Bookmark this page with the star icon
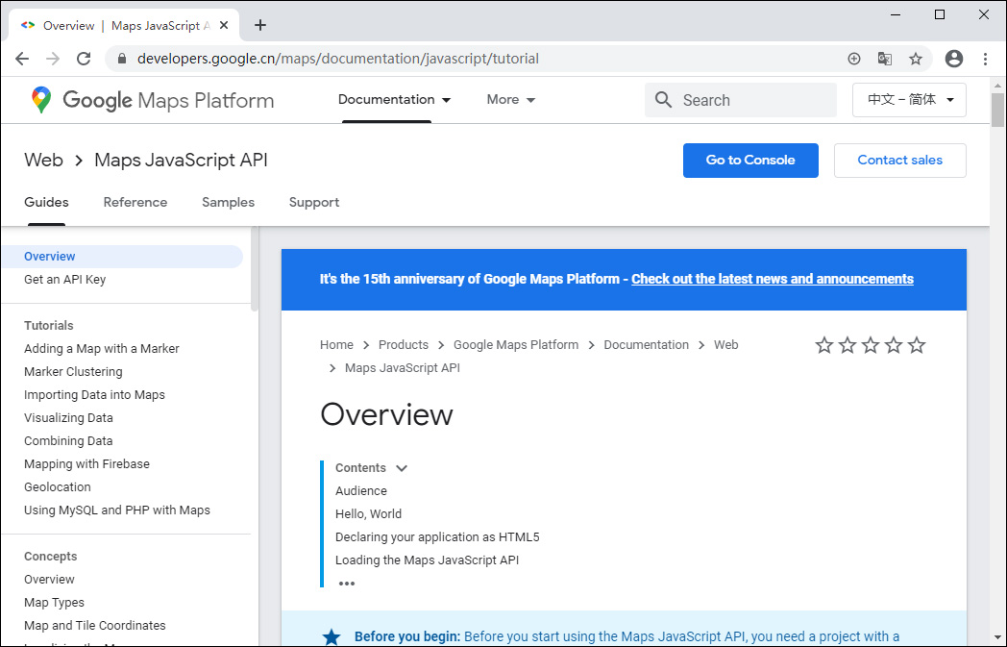The image size is (1007, 647). point(916,59)
